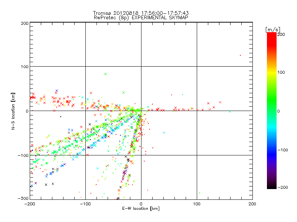Screen dimensions: 297x222
Task: Click the colorbar tick label '-200'
Action: (283, 187)
